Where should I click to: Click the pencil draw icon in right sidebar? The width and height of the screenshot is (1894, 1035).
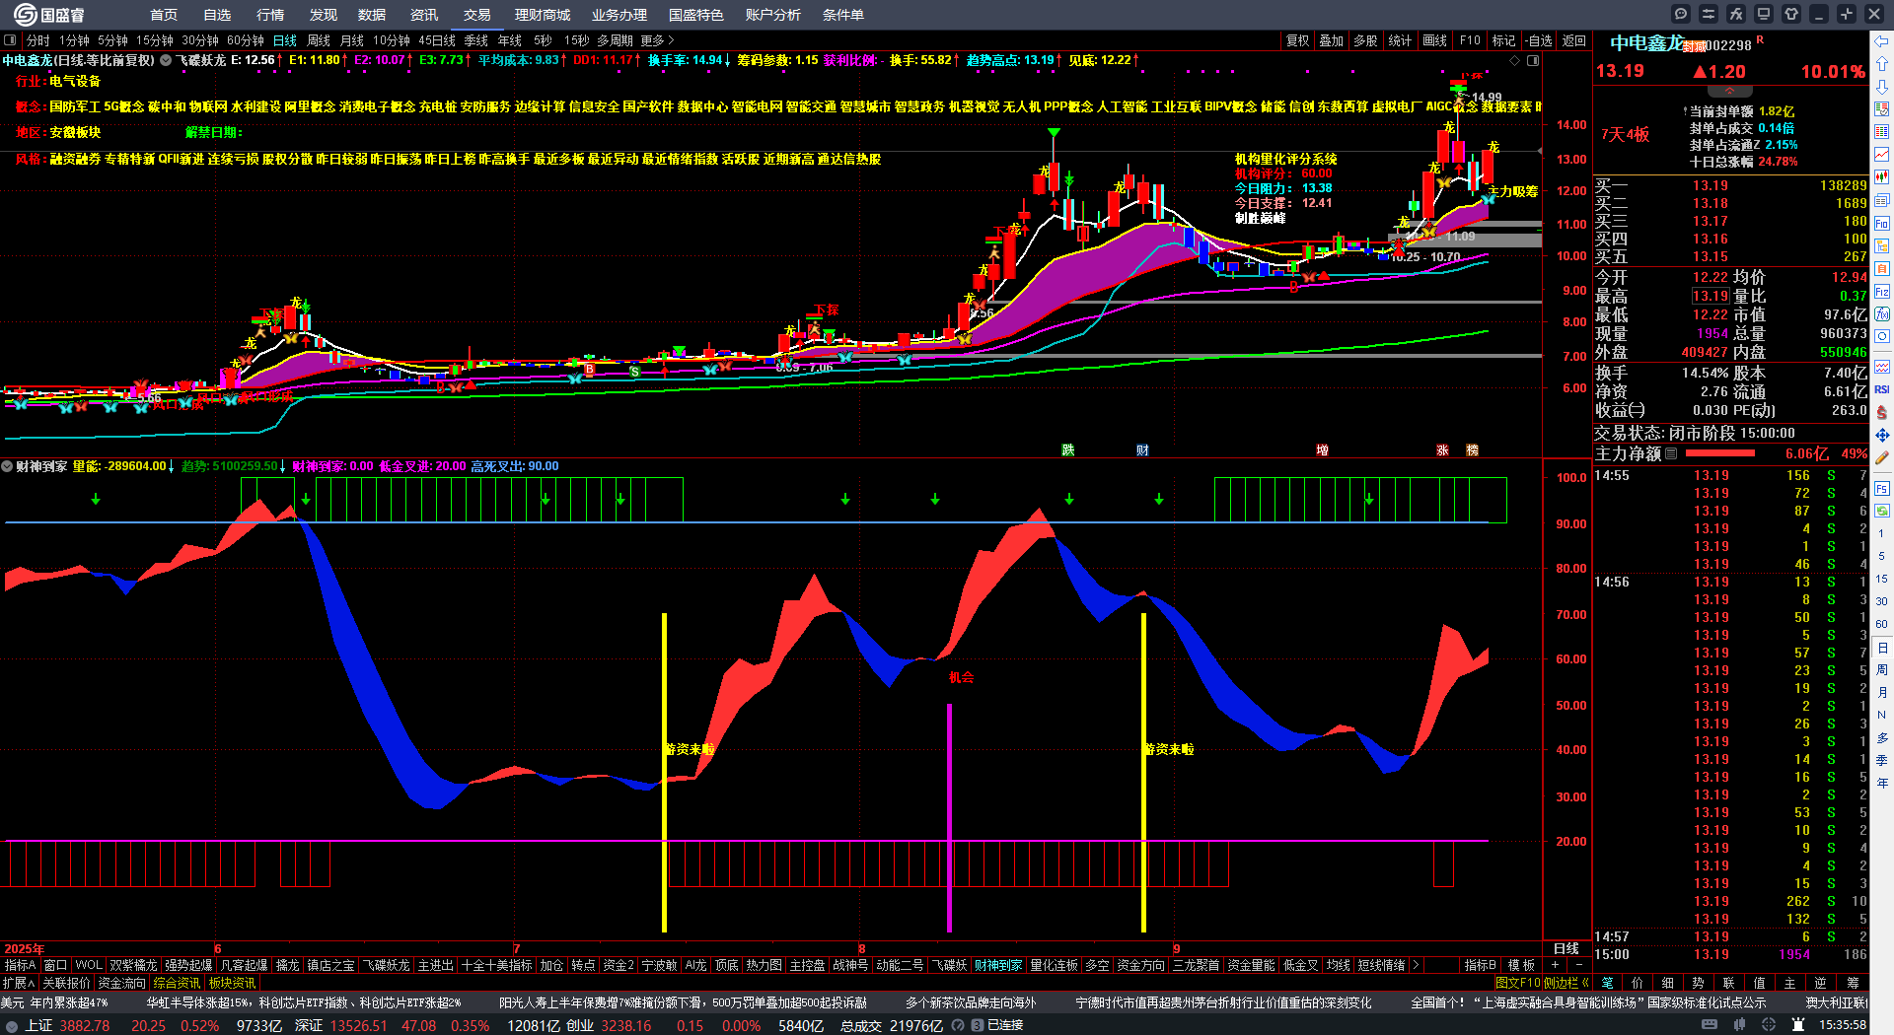1882,457
